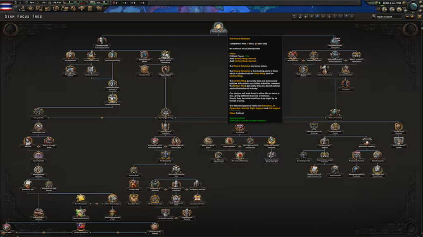
Task: Open Department of Publicity focus
Action: coord(367,142)
